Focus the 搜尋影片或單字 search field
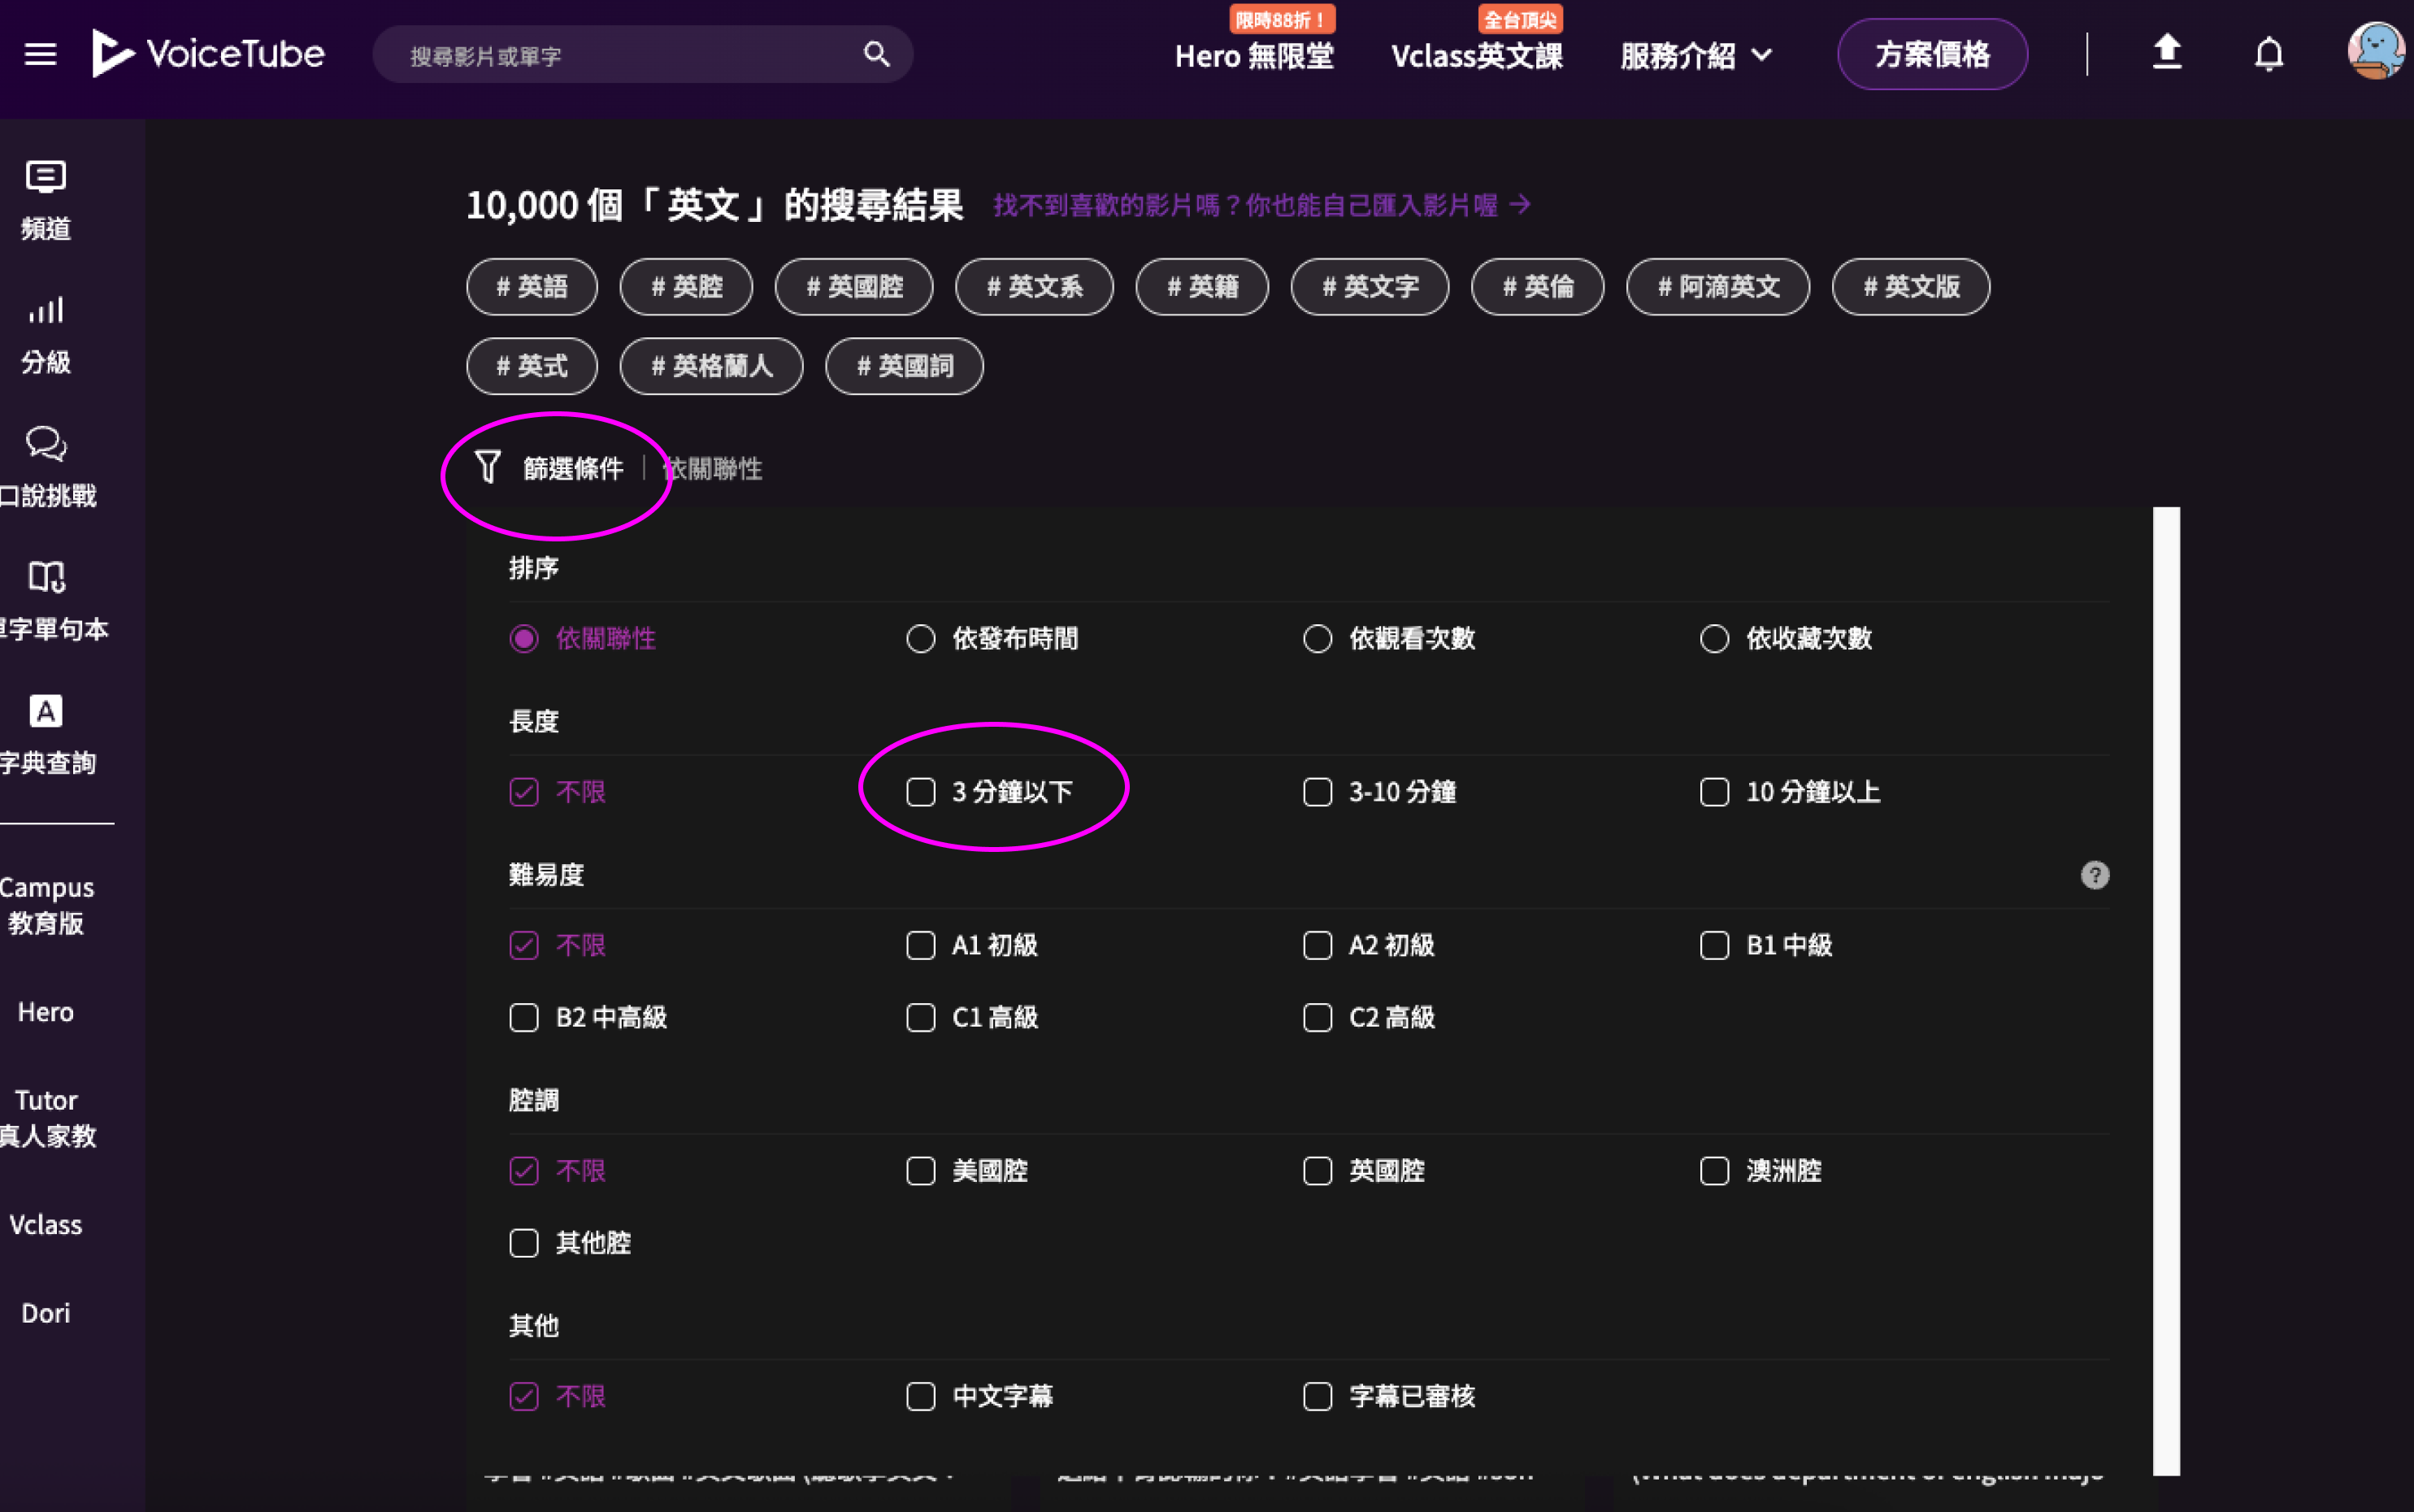 pyautogui.click(x=619, y=56)
